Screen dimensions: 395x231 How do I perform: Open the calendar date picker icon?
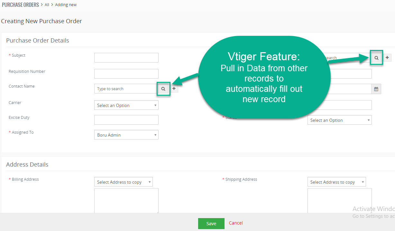click(x=376, y=89)
